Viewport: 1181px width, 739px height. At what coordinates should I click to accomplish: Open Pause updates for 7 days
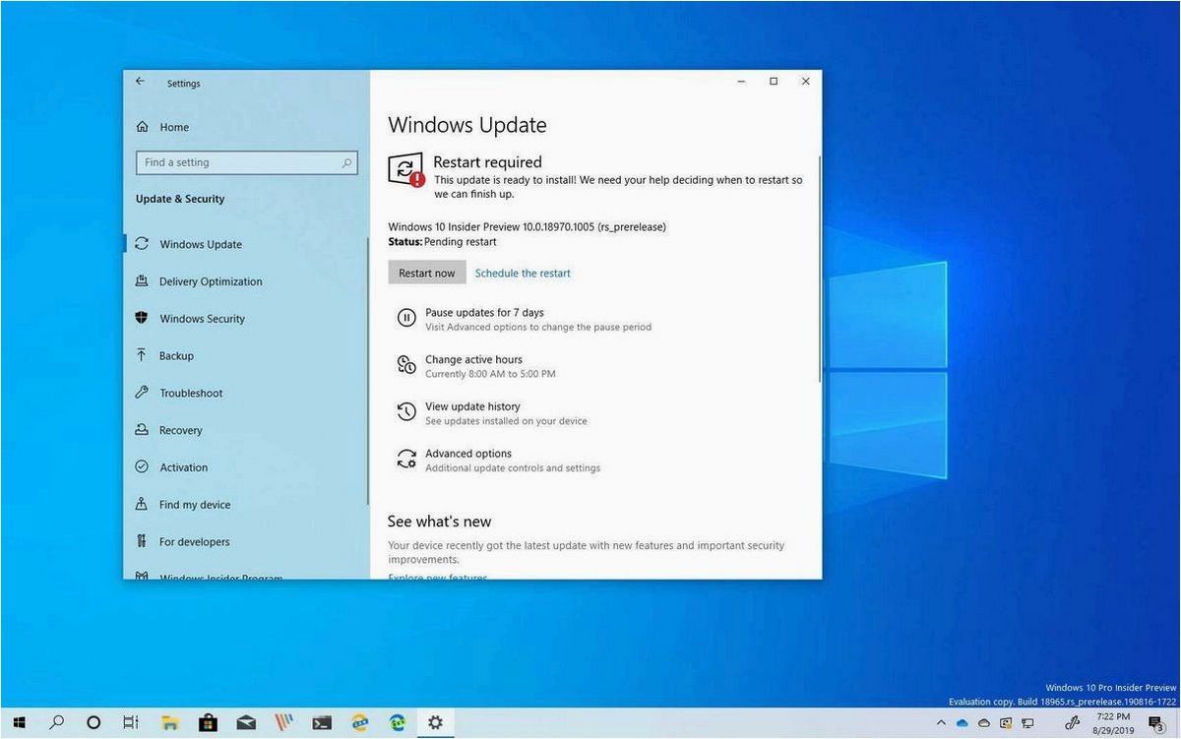484,313
